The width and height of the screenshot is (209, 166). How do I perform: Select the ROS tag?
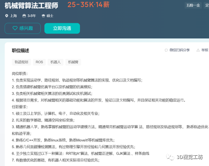coord(39,62)
